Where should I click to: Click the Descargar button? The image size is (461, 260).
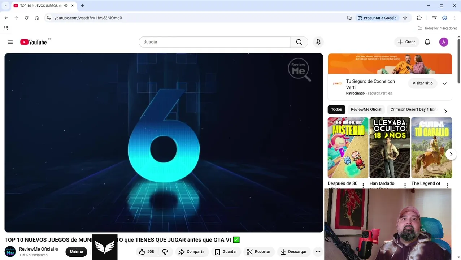(x=293, y=252)
